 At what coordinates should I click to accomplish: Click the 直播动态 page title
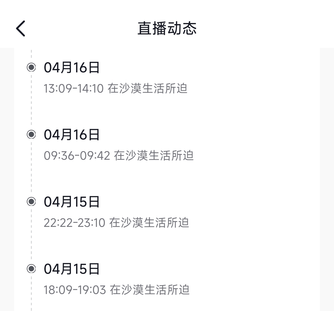click(x=167, y=28)
